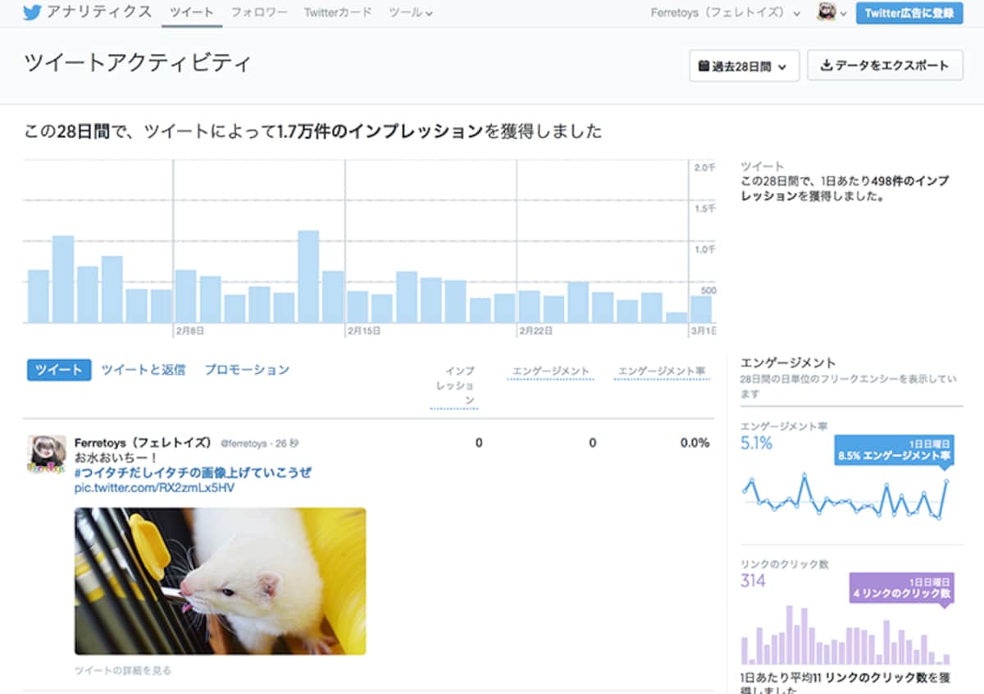Open the 過去28日間 date range dropdown
The image size is (984, 694).
point(744,66)
